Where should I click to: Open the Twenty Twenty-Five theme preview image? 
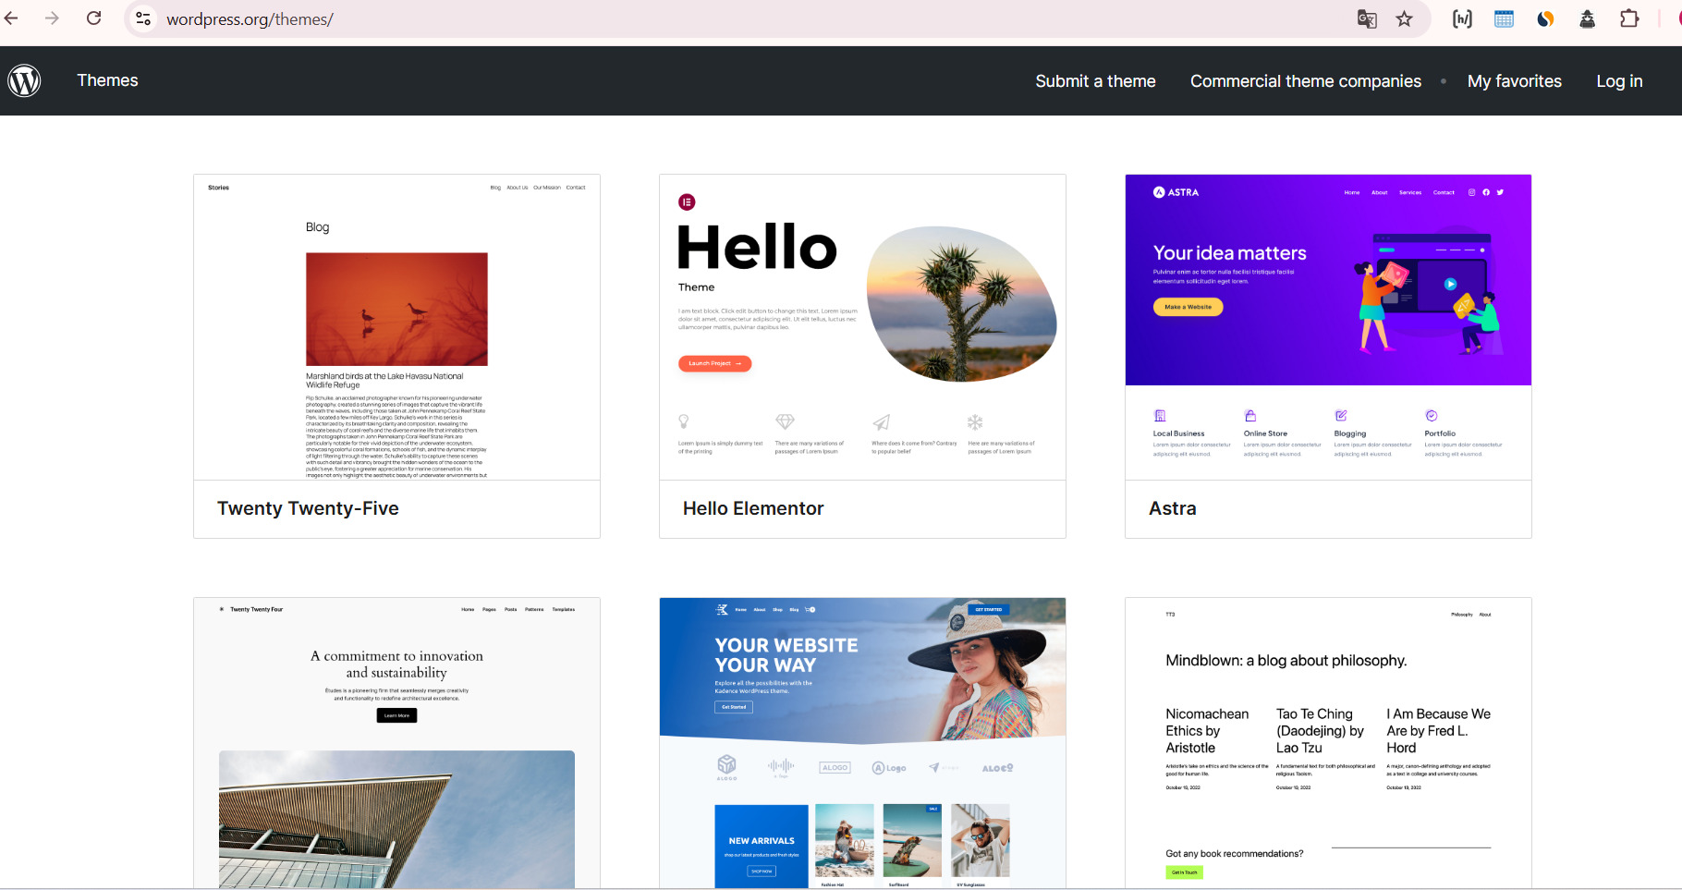(396, 326)
